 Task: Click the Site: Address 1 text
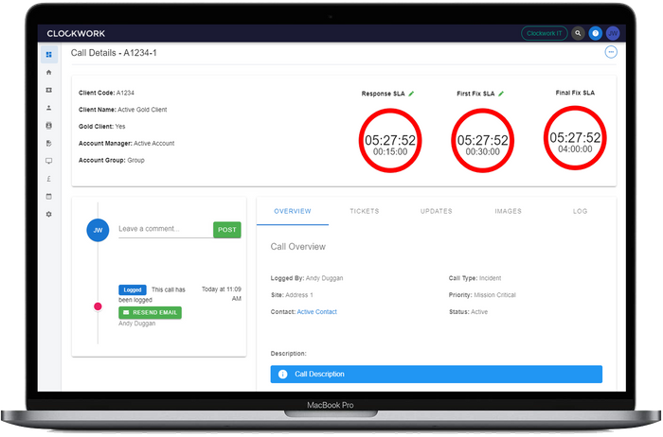click(292, 295)
